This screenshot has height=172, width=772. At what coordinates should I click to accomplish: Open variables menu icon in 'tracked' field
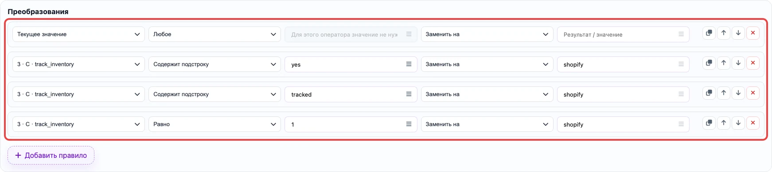[409, 94]
